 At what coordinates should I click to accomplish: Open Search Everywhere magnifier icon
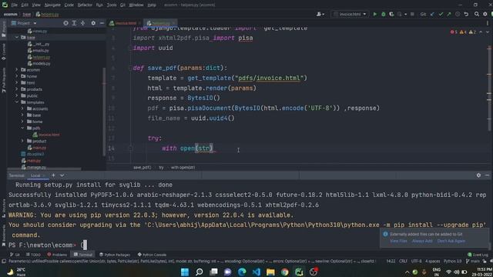(477, 14)
